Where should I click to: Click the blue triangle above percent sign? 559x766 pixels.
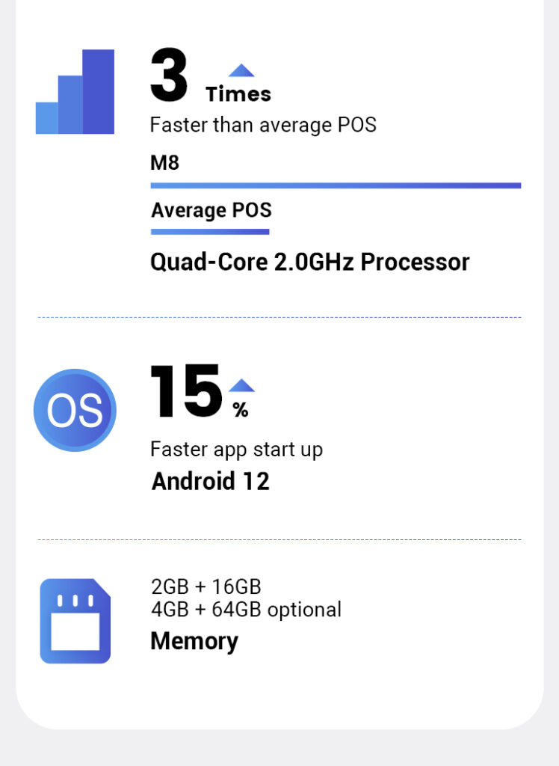[241, 386]
